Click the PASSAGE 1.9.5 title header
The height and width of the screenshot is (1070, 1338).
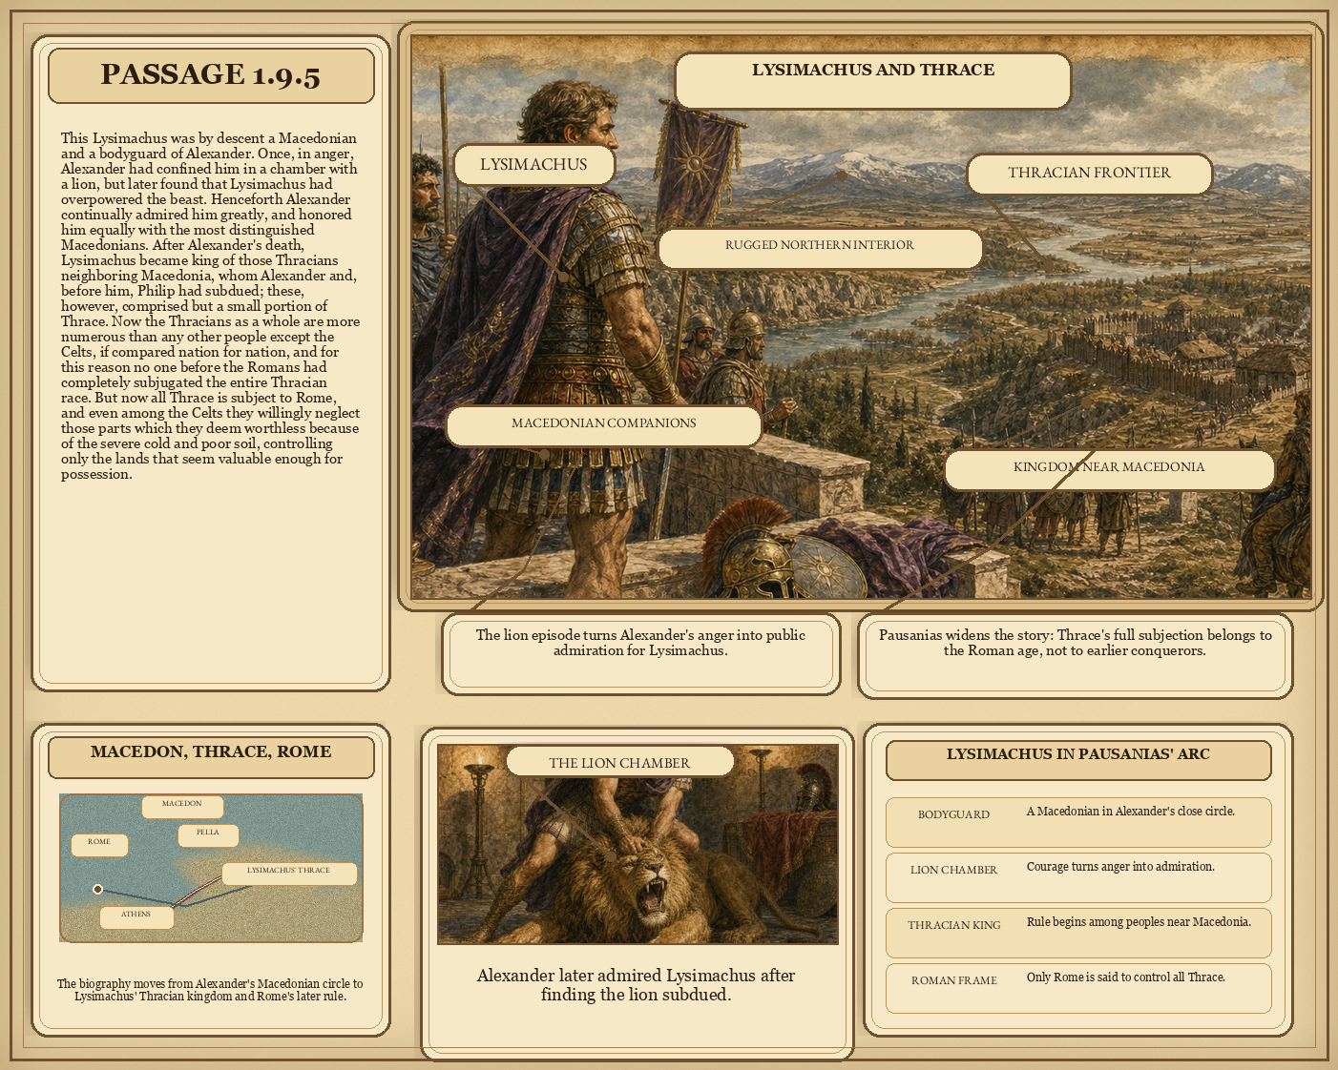click(x=211, y=75)
